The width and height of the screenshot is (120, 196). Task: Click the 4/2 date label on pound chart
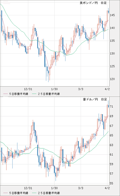click(107, 89)
